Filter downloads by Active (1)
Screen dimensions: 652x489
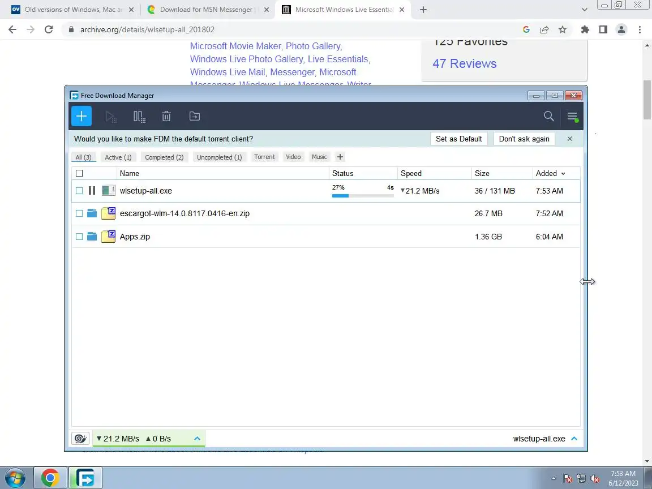click(x=118, y=157)
